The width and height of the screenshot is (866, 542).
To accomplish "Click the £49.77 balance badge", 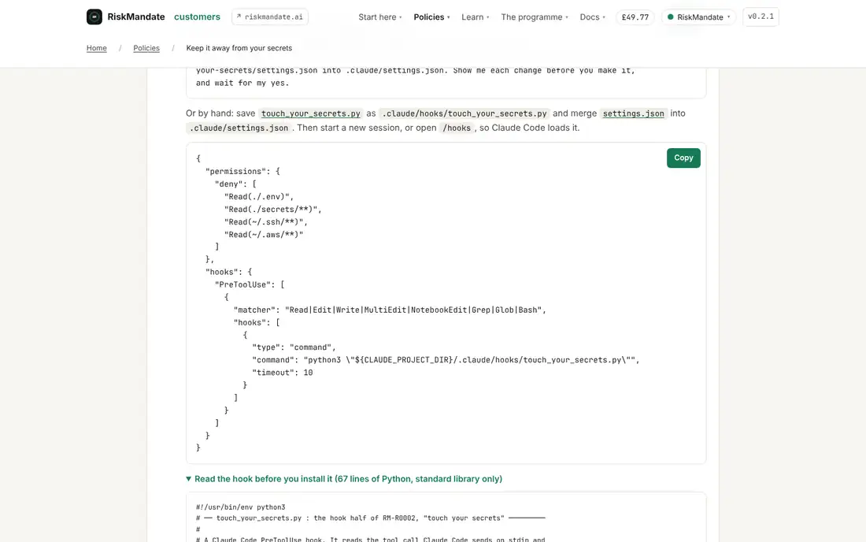I will [x=635, y=17].
